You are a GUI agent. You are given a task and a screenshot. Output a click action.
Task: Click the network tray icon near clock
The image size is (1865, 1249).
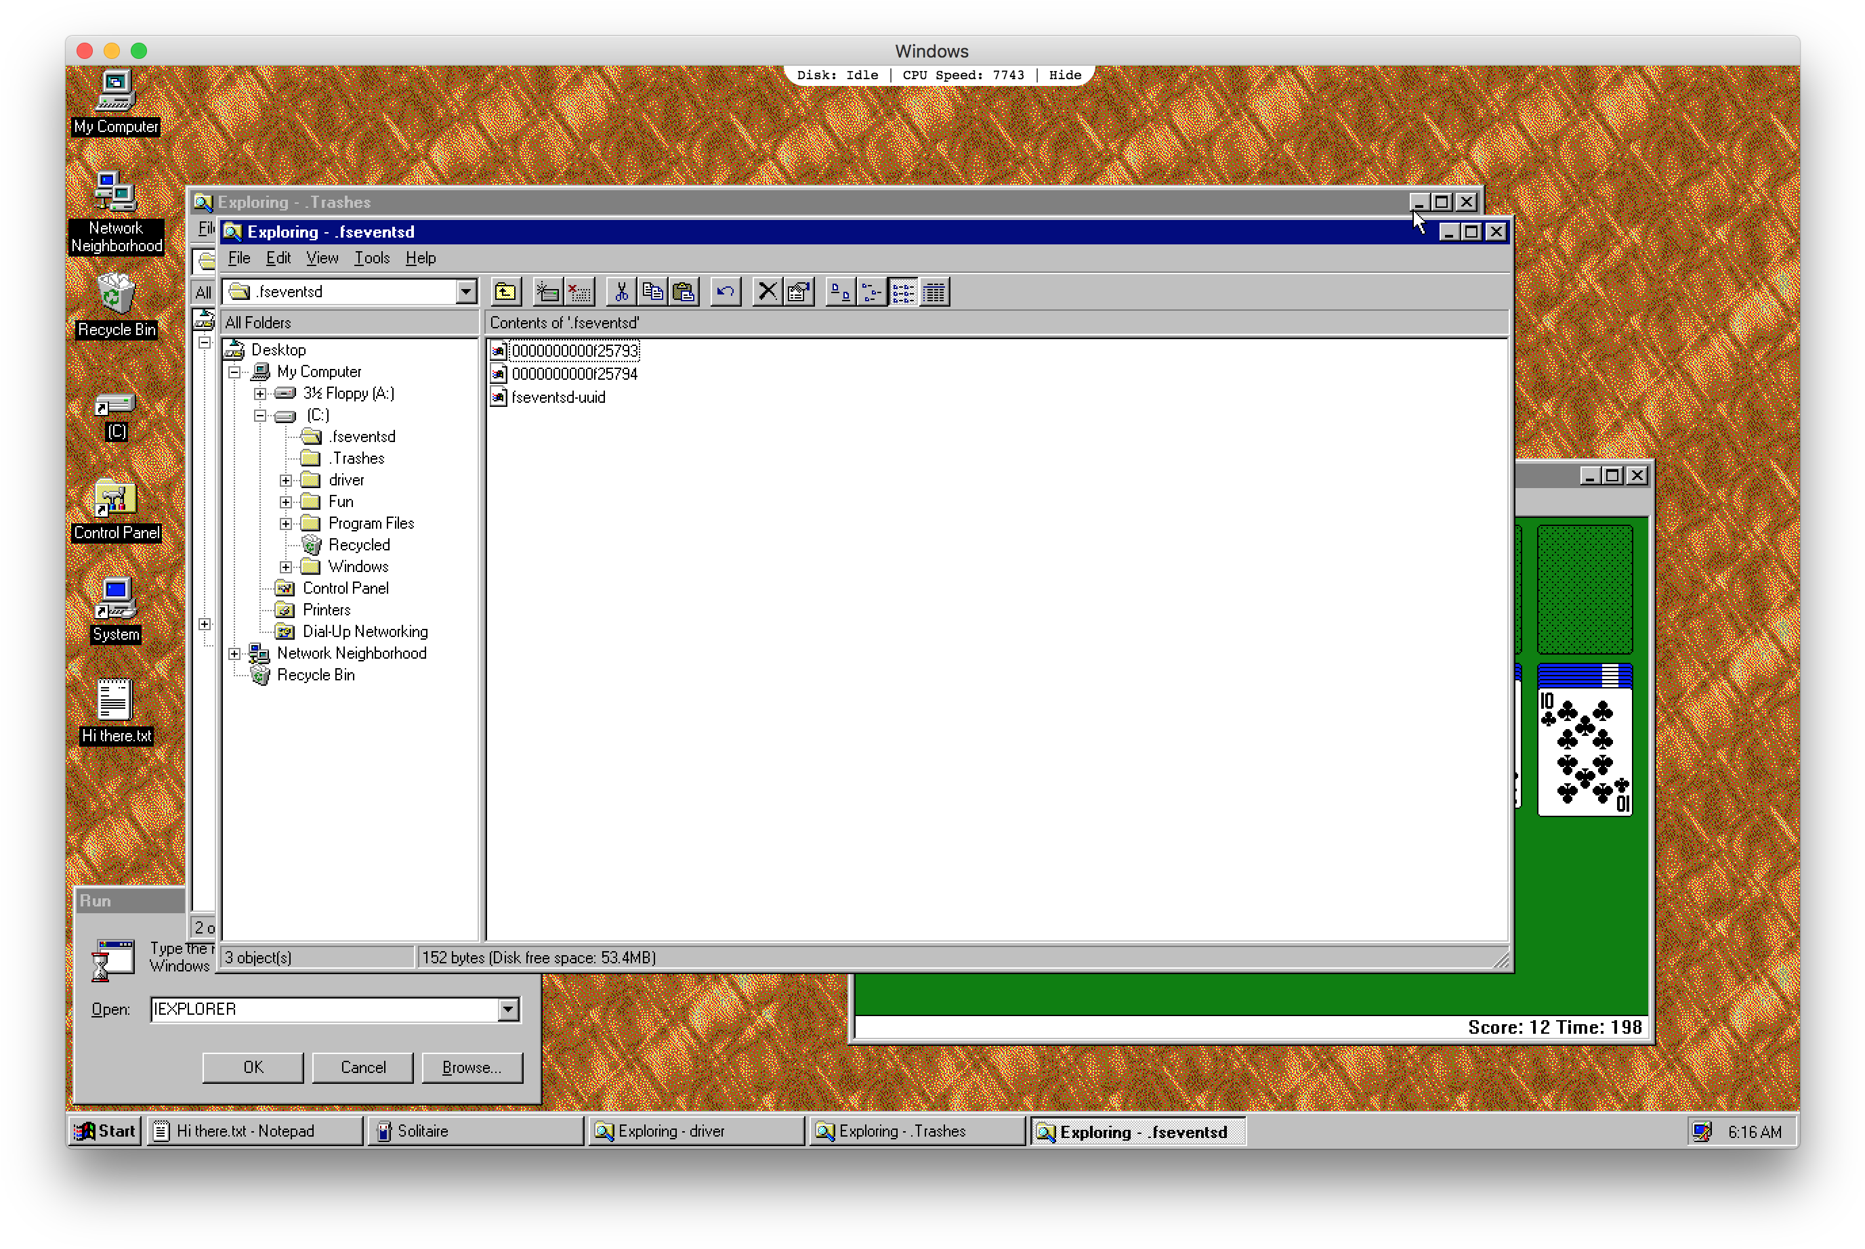1702,1132
